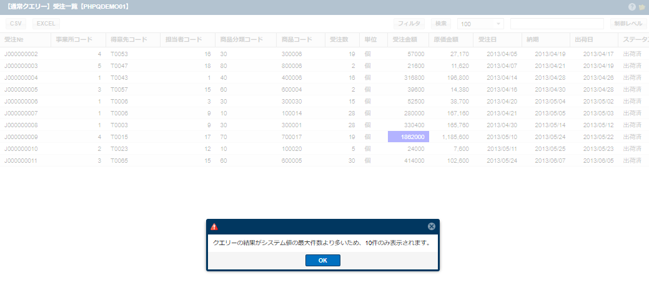This screenshot has height=285, width=649.
Task: Open the 100 rows-per-page dropdown
Action: pos(480,24)
